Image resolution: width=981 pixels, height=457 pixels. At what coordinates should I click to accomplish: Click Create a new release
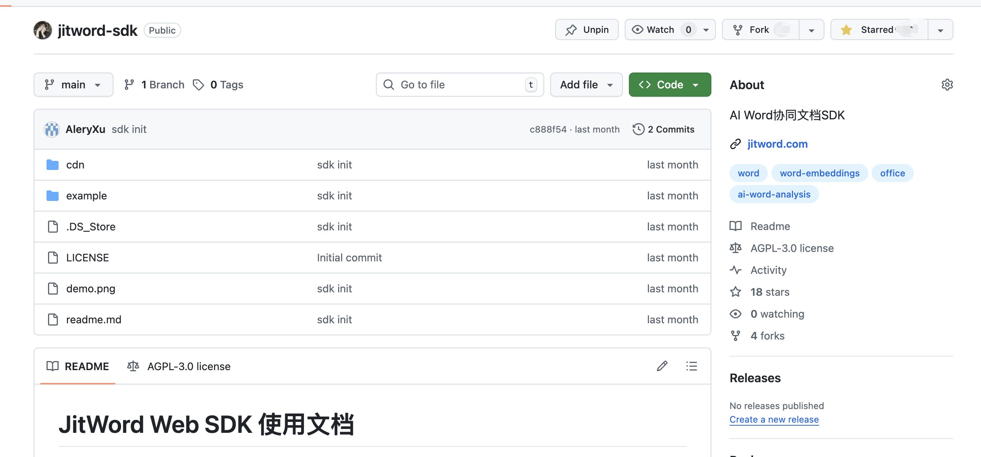coord(774,419)
